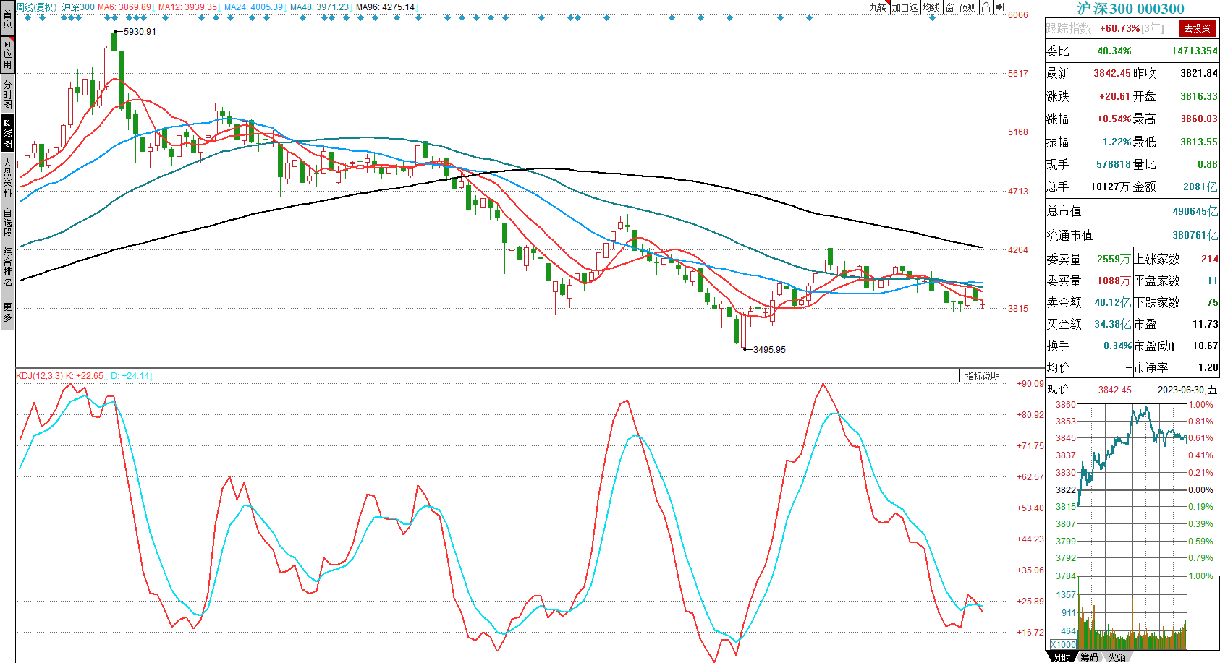Select the K线图 sidebar tab
This screenshot has height=663, width=1220.
point(7,133)
